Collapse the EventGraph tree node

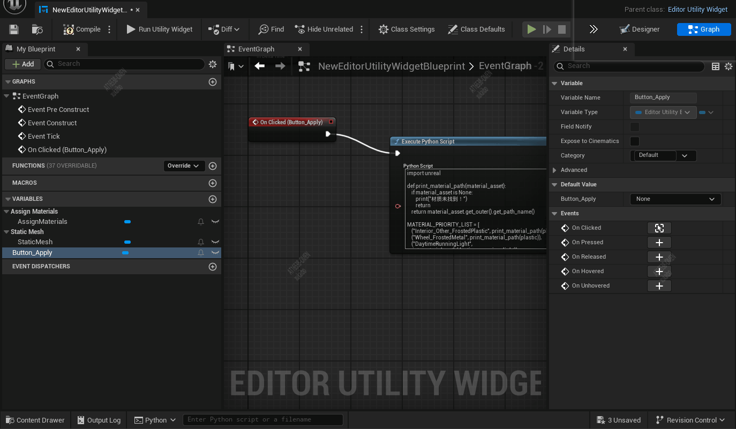6,96
